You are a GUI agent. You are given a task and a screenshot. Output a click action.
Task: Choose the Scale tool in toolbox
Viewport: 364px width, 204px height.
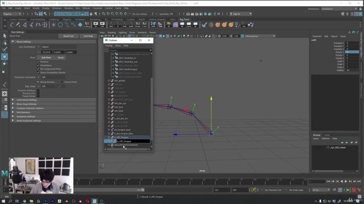click(5, 71)
